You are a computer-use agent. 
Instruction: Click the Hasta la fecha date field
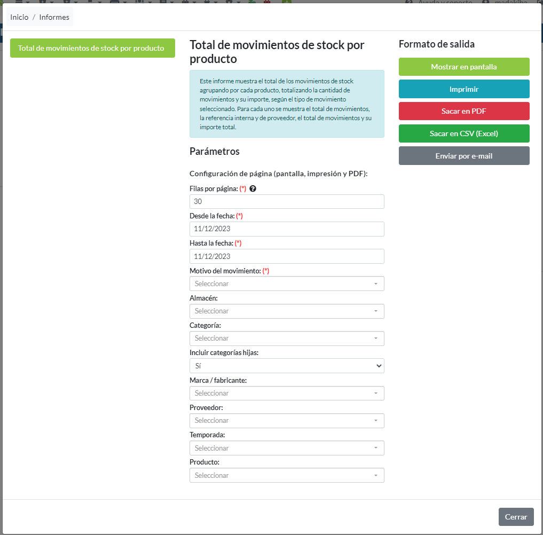click(x=287, y=256)
